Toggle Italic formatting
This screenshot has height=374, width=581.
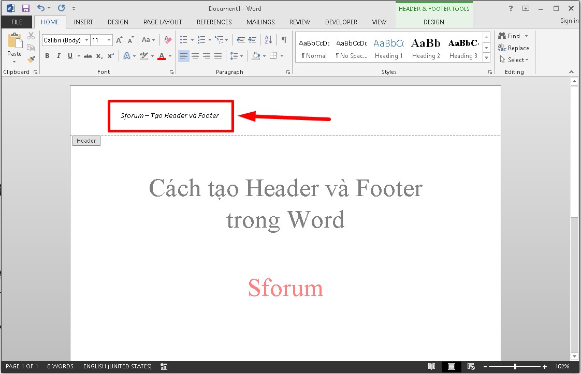(x=59, y=56)
